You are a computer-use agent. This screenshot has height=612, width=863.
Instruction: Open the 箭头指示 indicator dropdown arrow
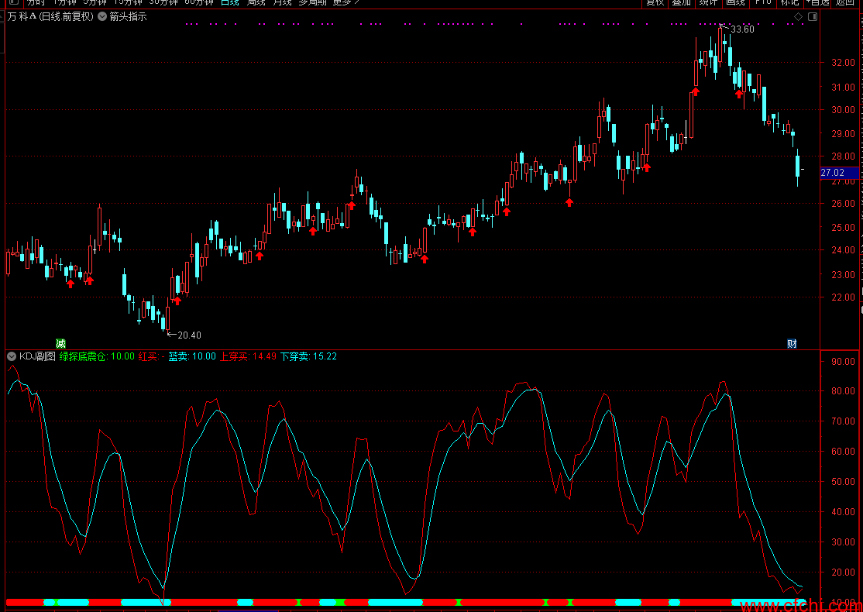click(102, 16)
